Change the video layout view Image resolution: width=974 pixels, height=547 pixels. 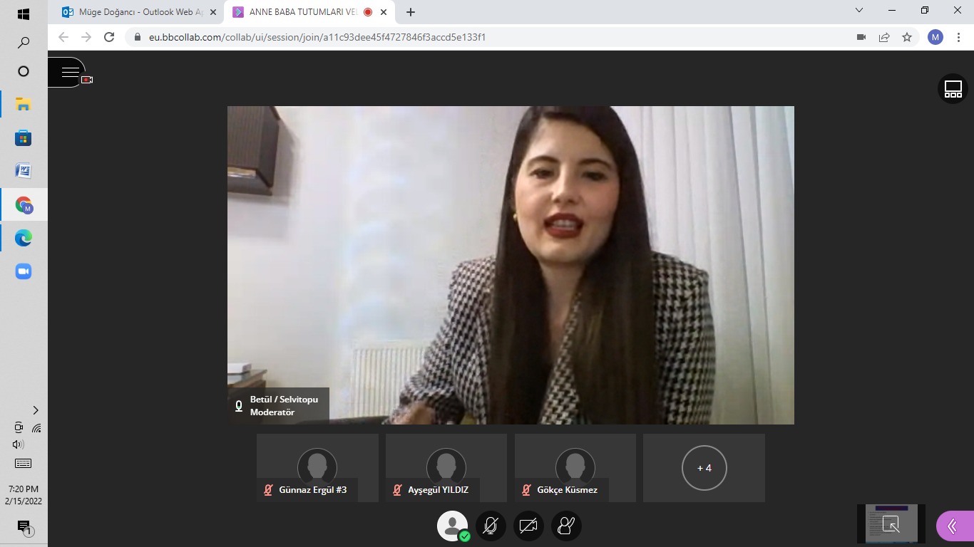tap(953, 89)
